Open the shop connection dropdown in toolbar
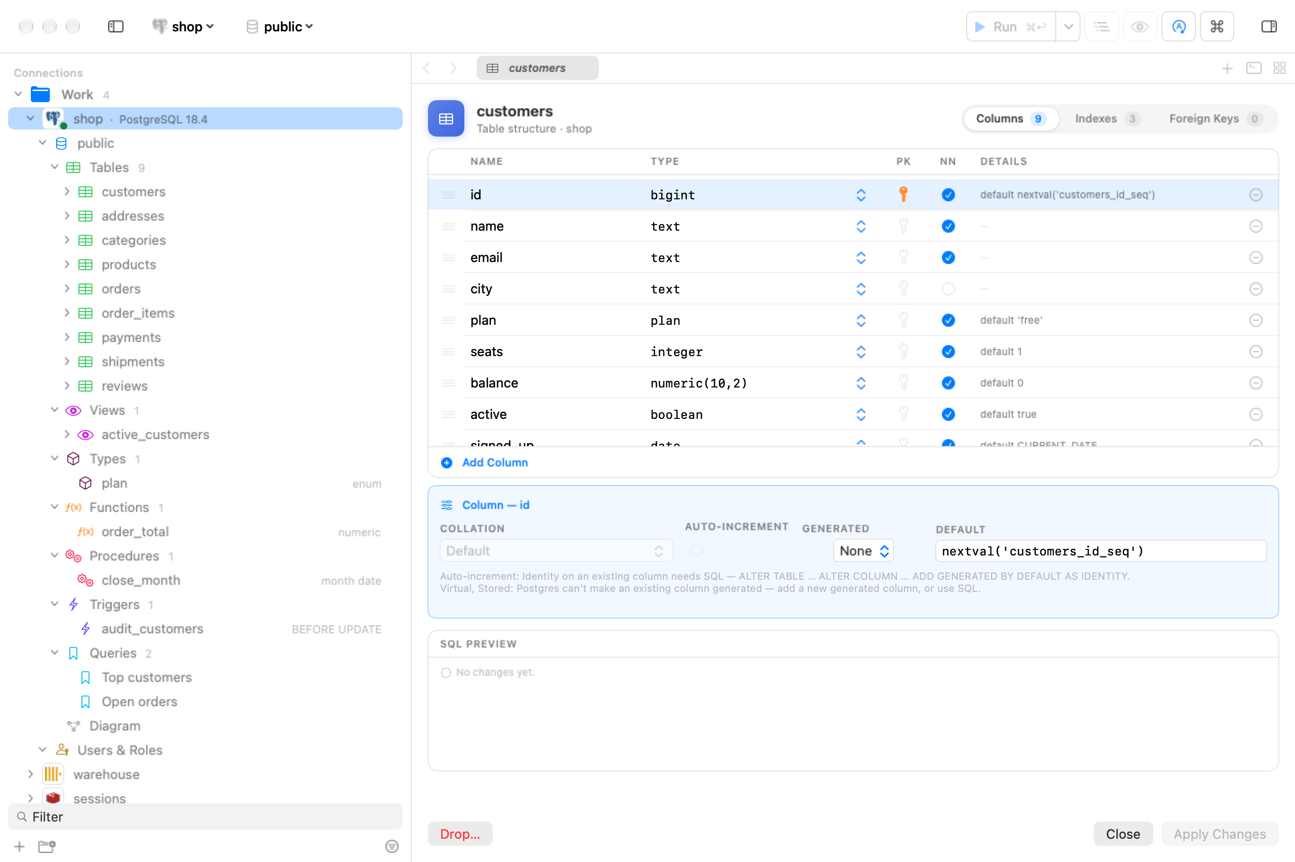1295x862 pixels. (x=183, y=26)
